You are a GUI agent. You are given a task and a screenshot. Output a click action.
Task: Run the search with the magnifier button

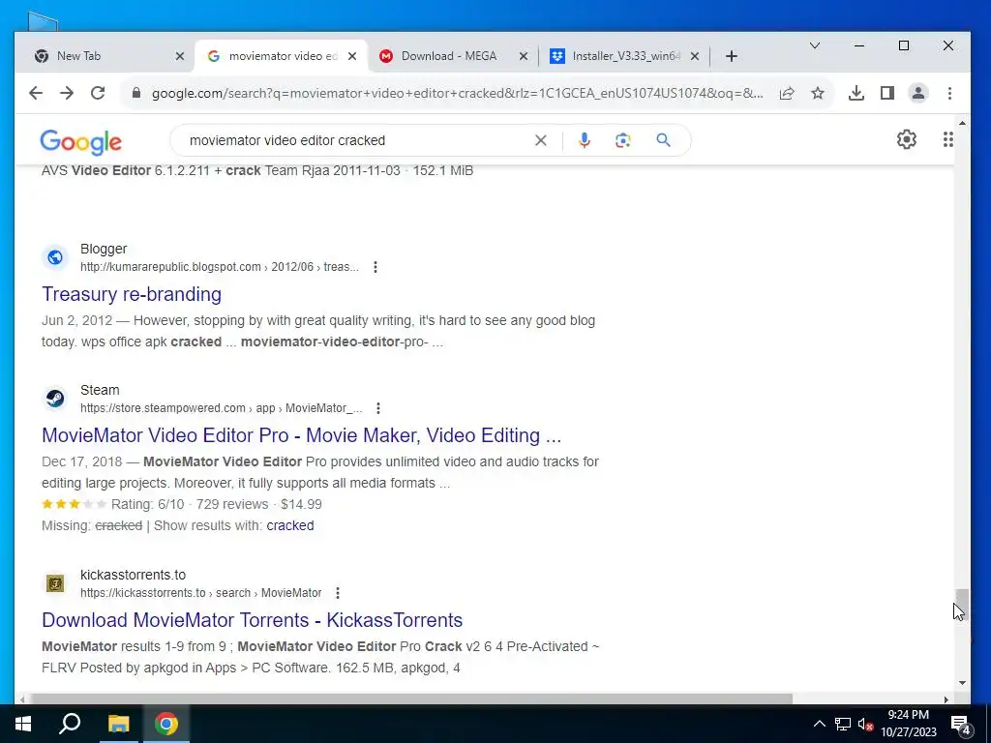tap(663, 140)
